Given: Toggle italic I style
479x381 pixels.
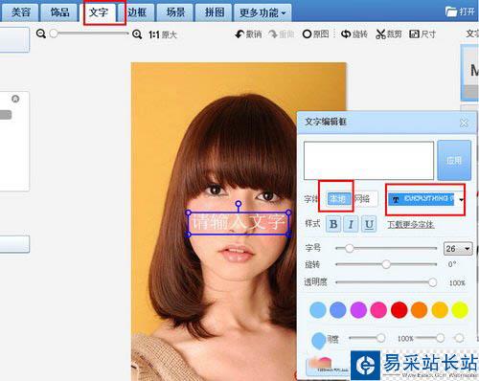Looking at the screenshot, I should pos(351,224).
